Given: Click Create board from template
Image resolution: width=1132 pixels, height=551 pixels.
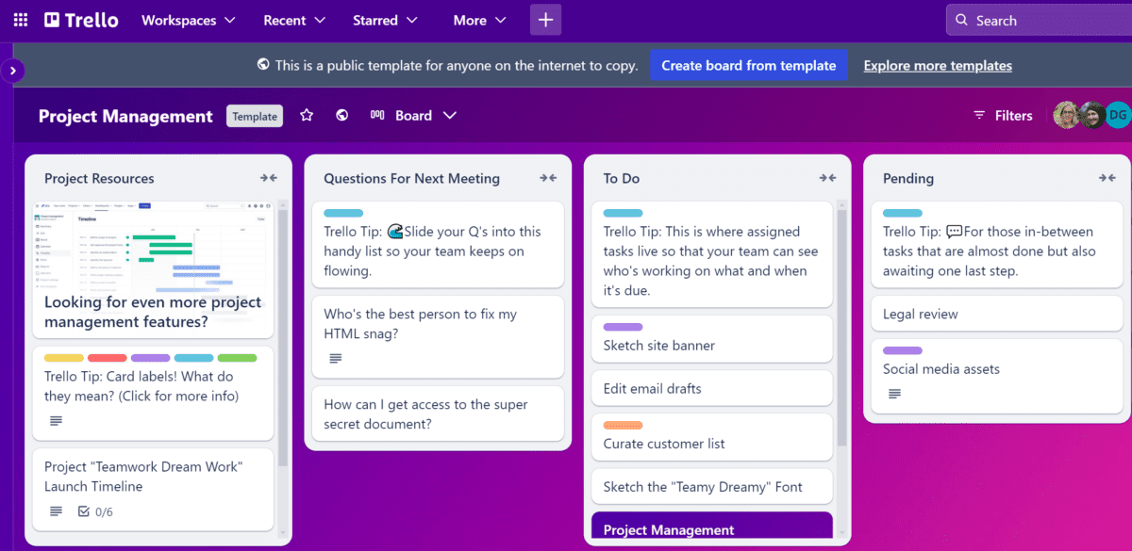Looking at the screenshot, I should (x=749, y=65).
